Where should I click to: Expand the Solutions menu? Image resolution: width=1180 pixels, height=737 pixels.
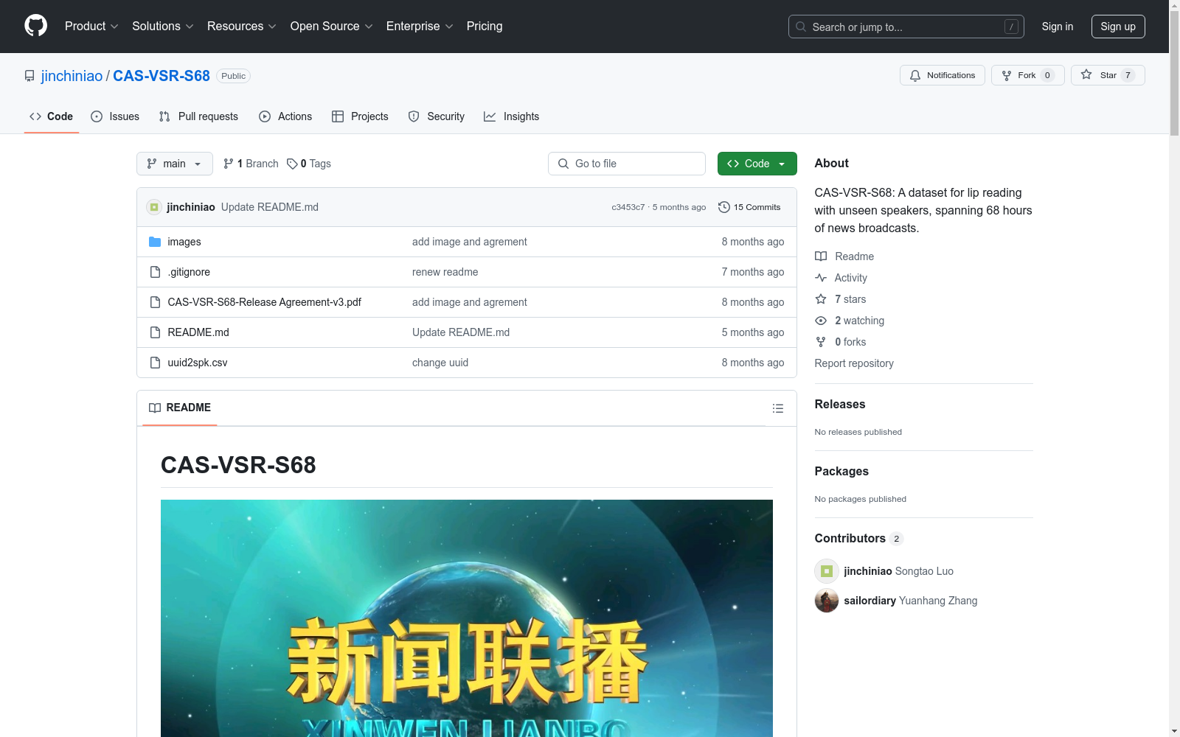pos(162,26)
